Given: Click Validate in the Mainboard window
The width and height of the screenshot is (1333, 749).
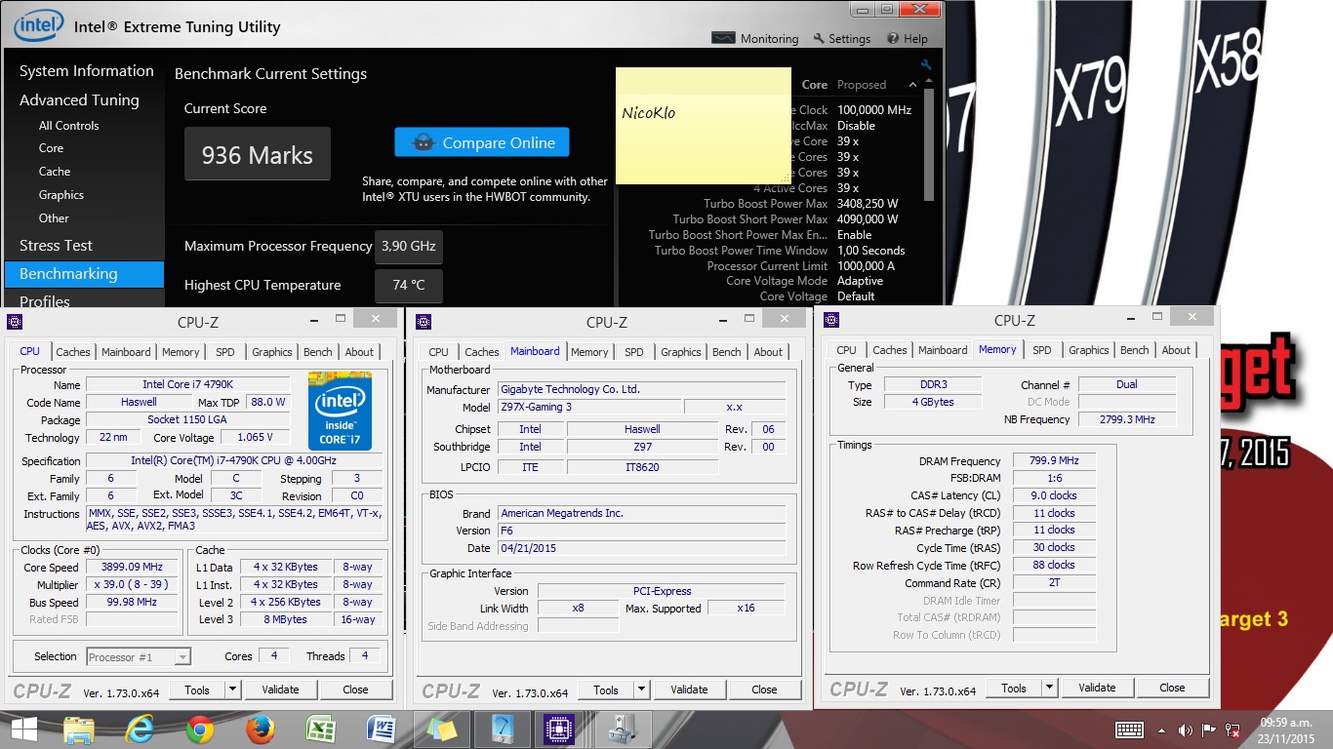Looking at the screenshot, I should (x=689, y=690).
